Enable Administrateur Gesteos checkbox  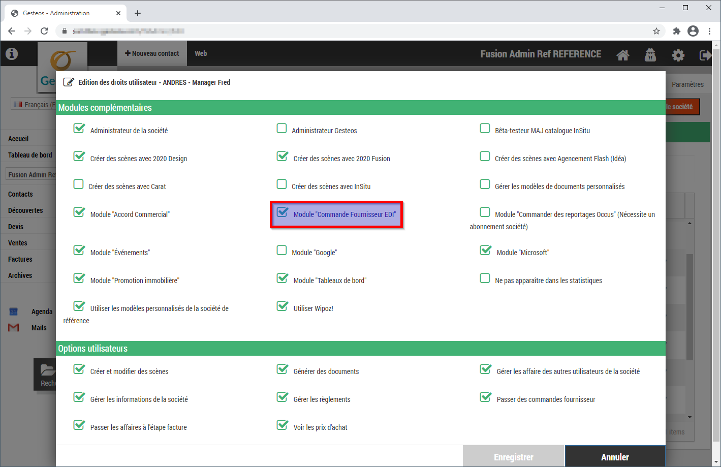pos(281,129)
